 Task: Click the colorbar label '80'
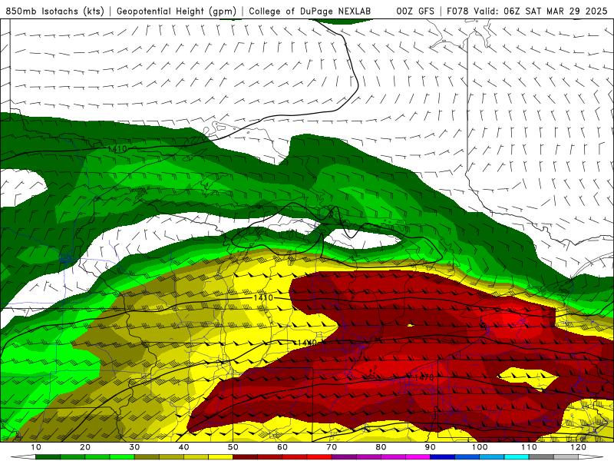[x=381, y=447]
